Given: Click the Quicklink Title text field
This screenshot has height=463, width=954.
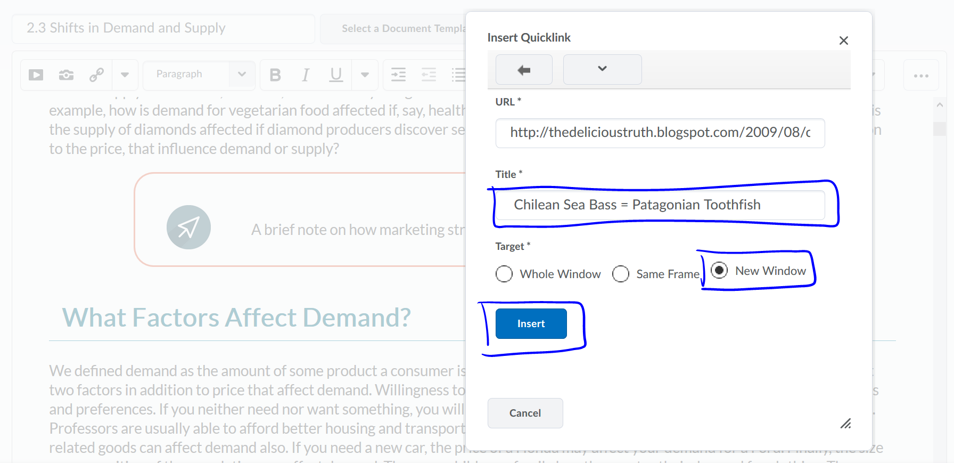Looking at the screenshot, I should tap(660, 205).
